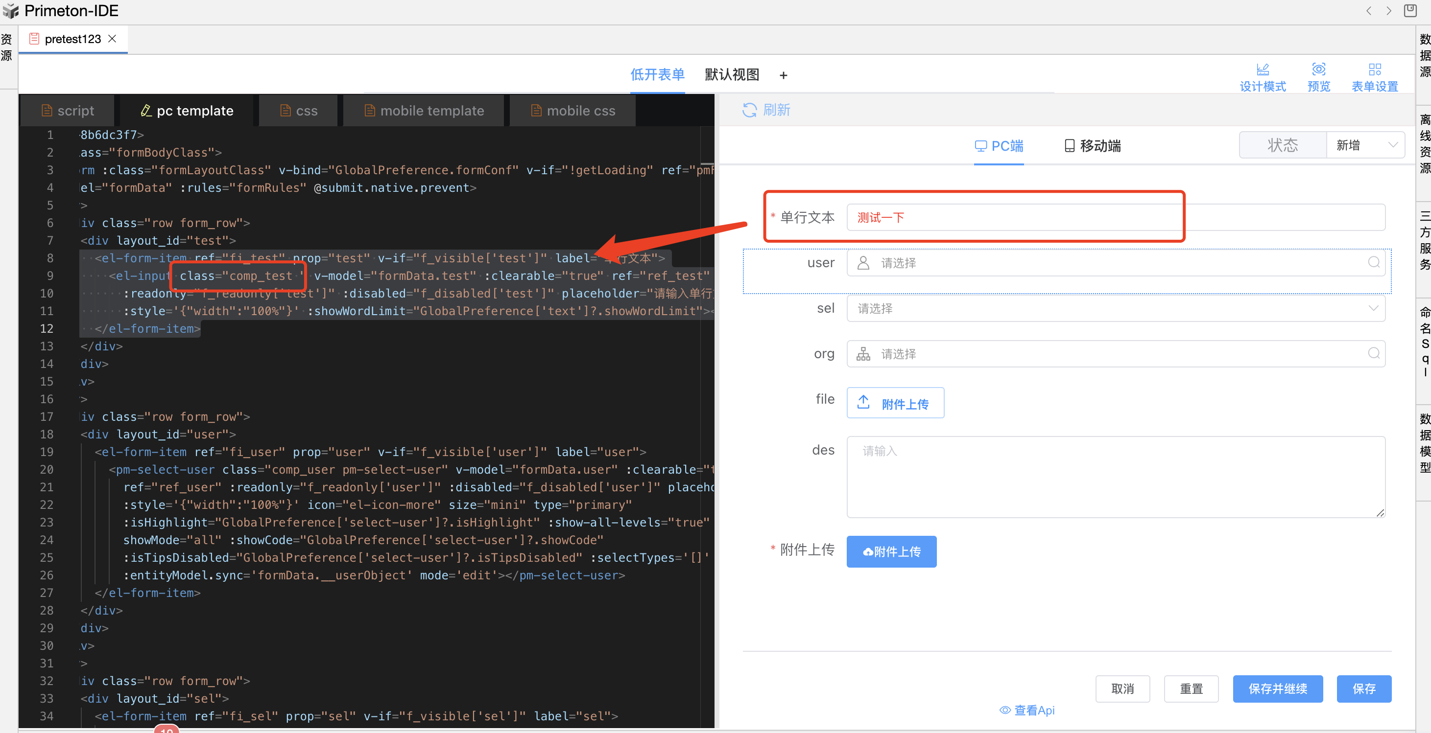Close the pretest123 tab

click(112, 39)
